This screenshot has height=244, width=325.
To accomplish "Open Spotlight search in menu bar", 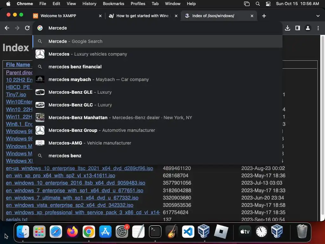I will point(258,4).
